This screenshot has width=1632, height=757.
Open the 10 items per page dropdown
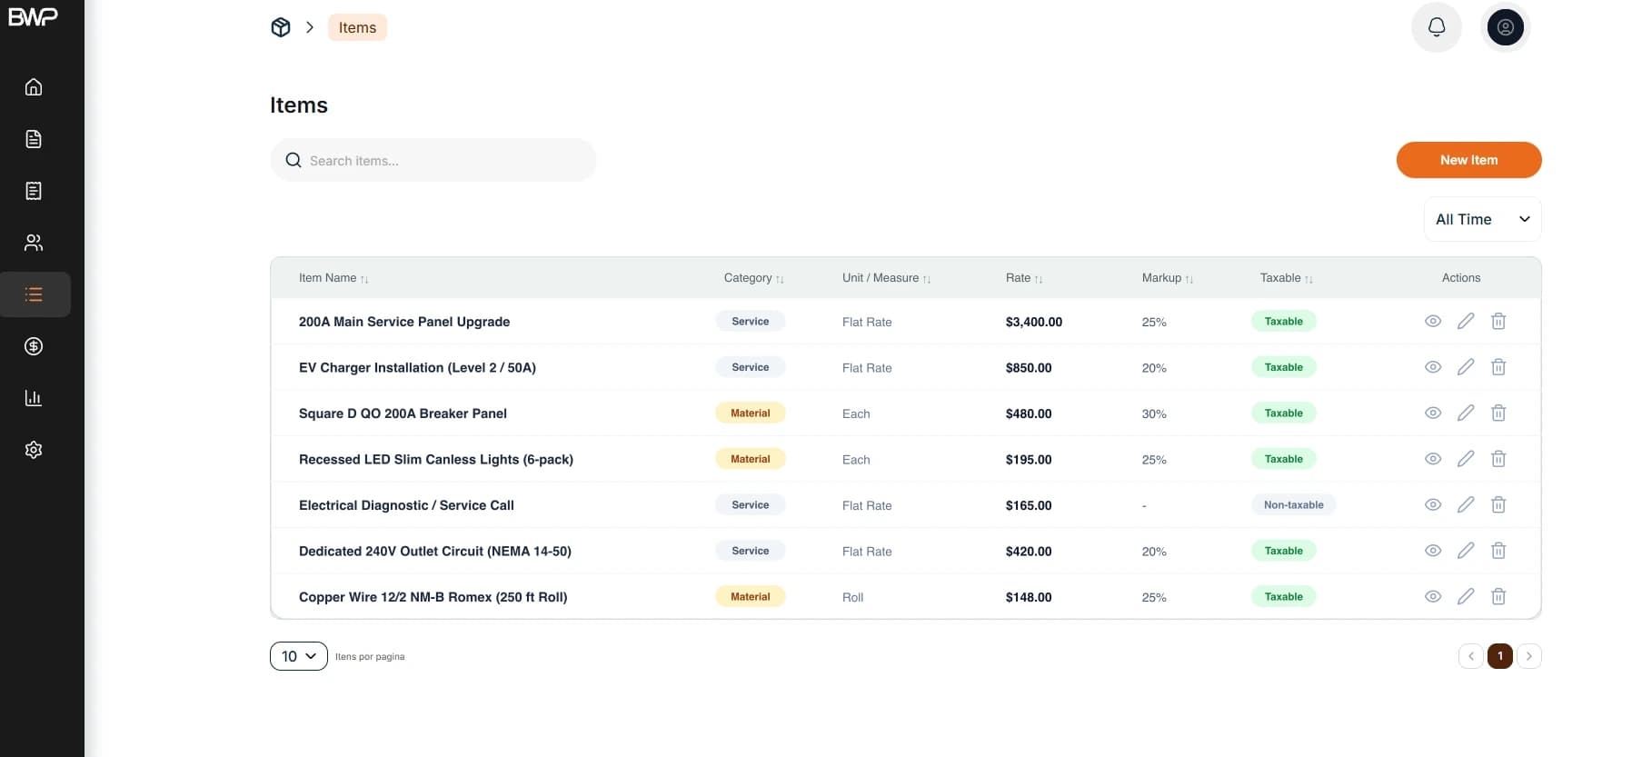298,656
